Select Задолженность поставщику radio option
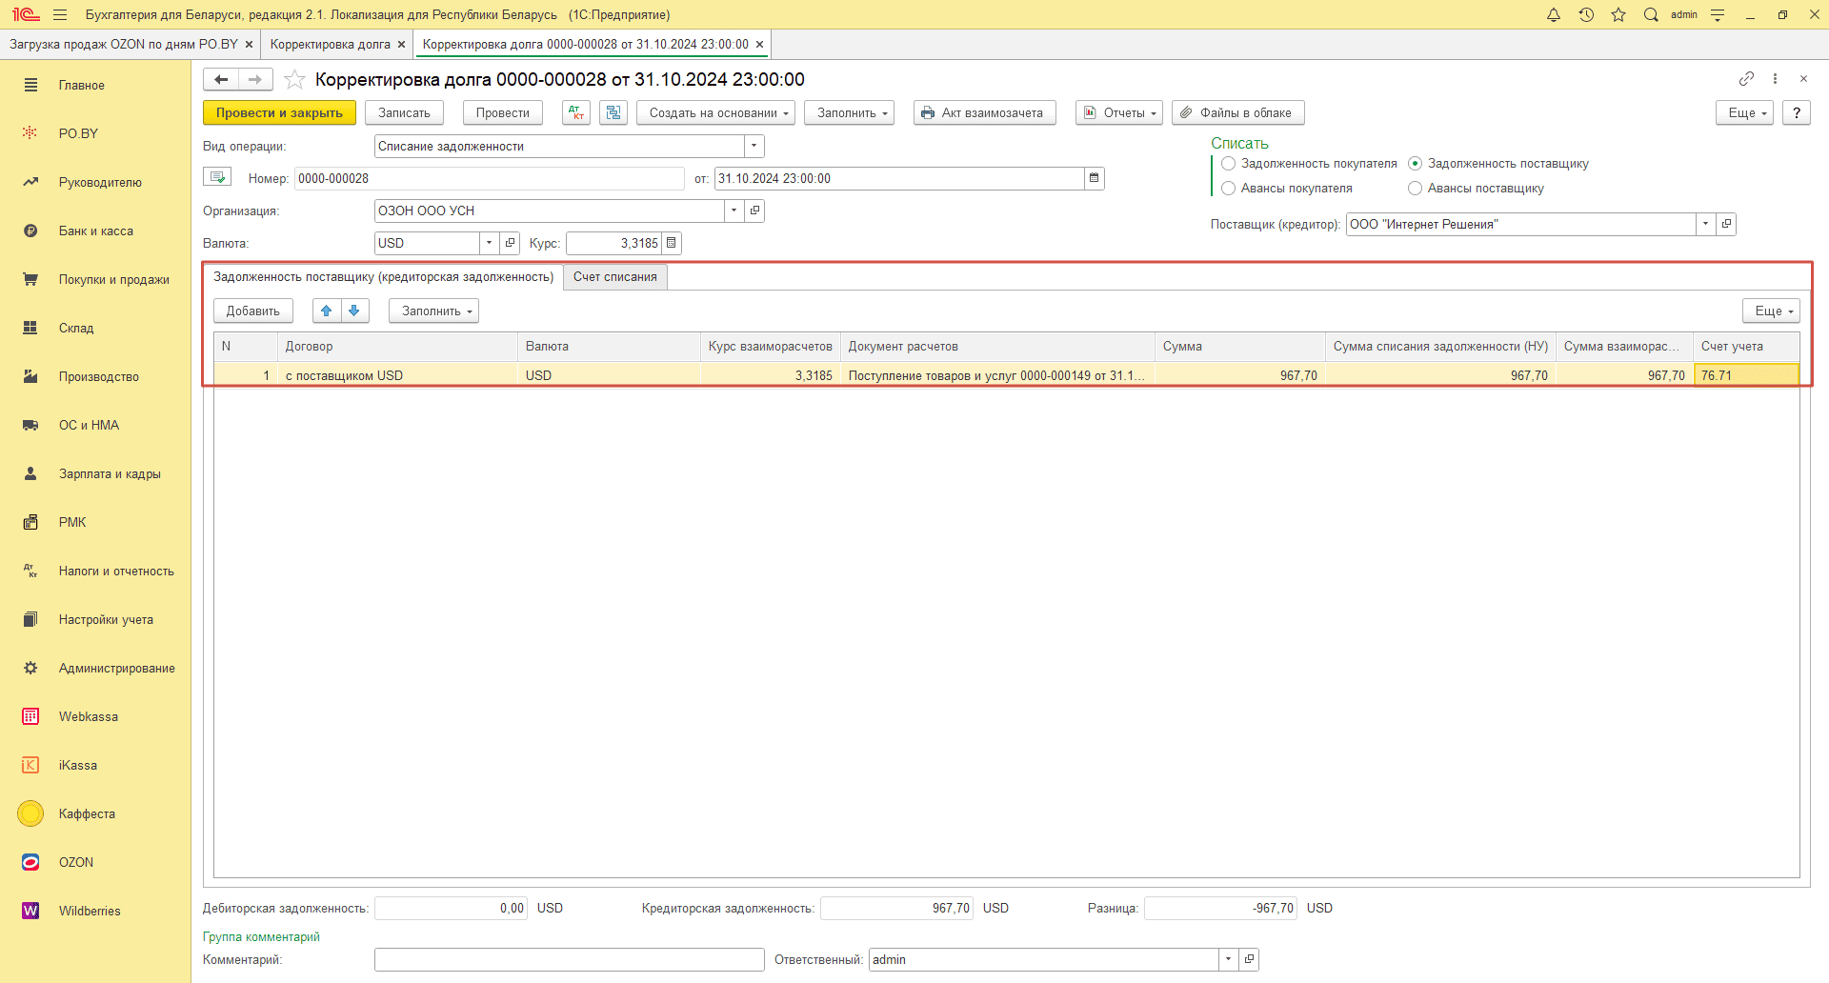This screenshot has height=983, width=1829. click(1416, 164)
